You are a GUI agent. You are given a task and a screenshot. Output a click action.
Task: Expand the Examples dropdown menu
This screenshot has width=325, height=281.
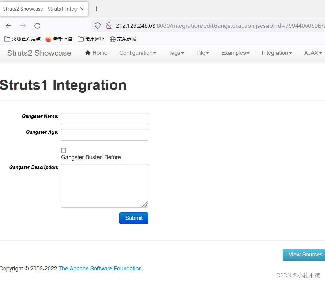click(235, 53)
